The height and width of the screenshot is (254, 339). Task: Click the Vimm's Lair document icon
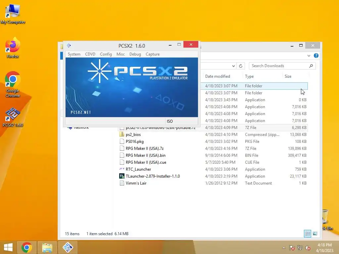pyautogui.click(x=122, y=183)
